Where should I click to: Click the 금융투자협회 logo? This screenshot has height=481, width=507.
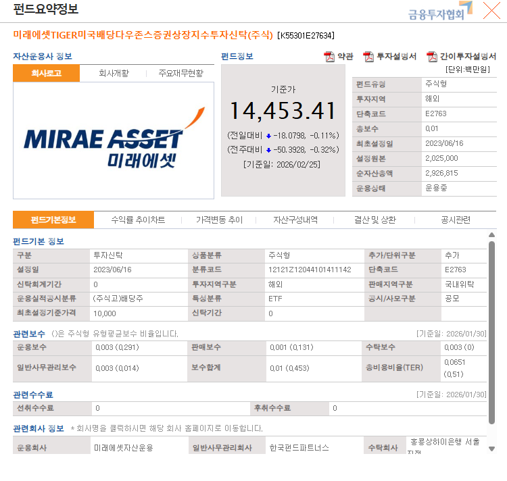pos(440,11)
